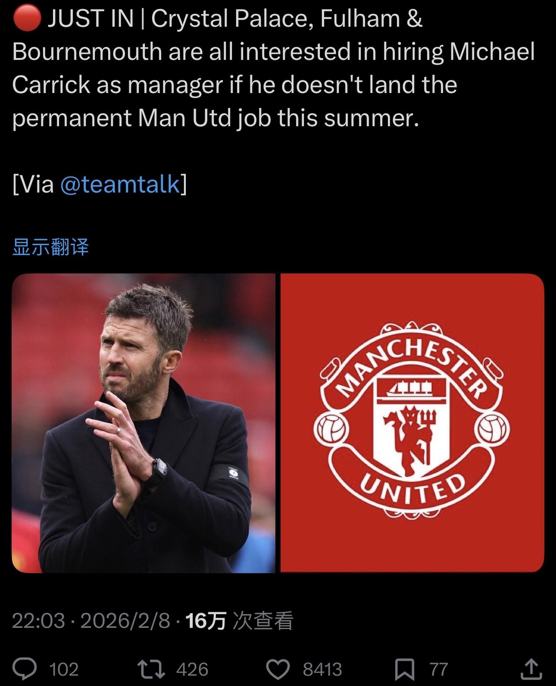Tap the reply speech bubble icon

tap(24, 669)
